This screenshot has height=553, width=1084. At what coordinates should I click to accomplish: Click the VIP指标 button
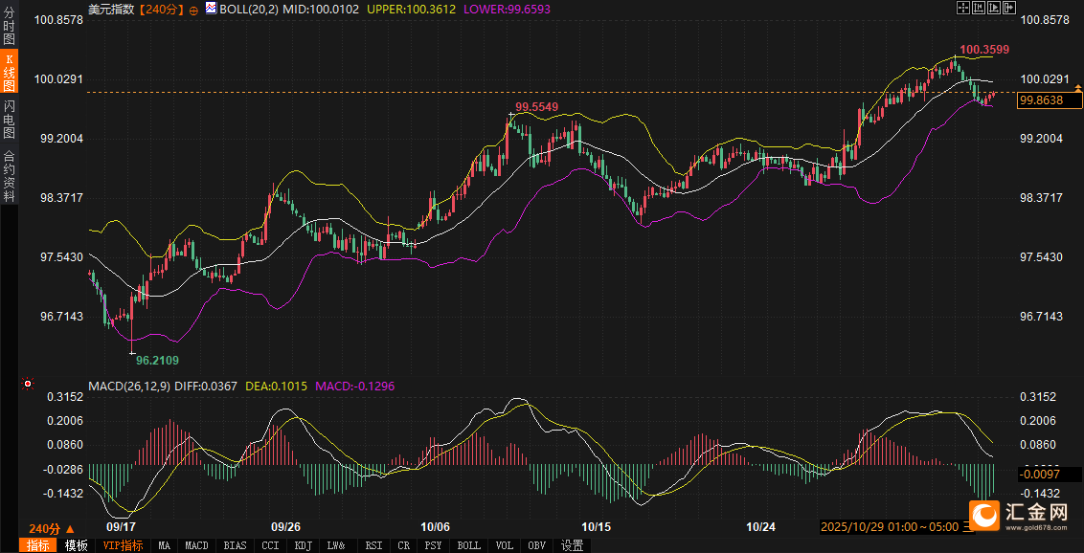pos(123,545)
